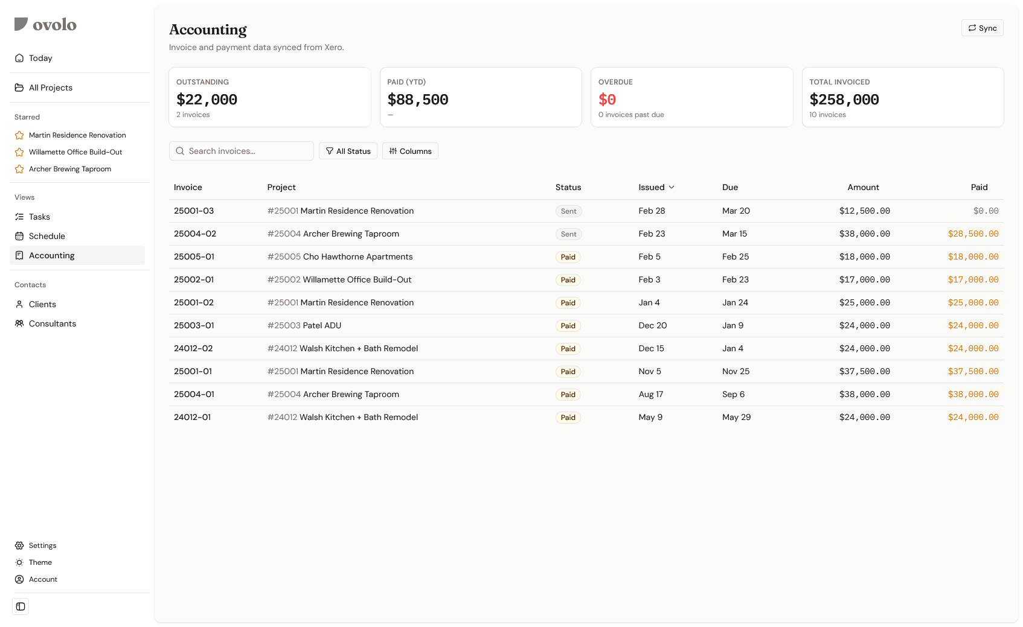Click the Clients person icon
The width and height of the screenshot is (1023, 627).
(x=19, y=304)
